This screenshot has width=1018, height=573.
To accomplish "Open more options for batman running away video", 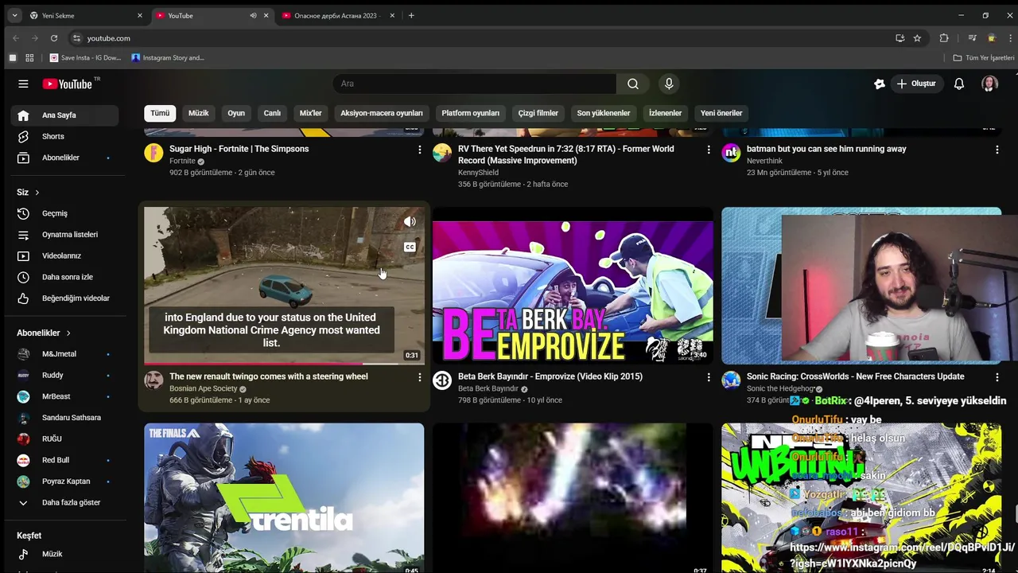I will point(997,150).
